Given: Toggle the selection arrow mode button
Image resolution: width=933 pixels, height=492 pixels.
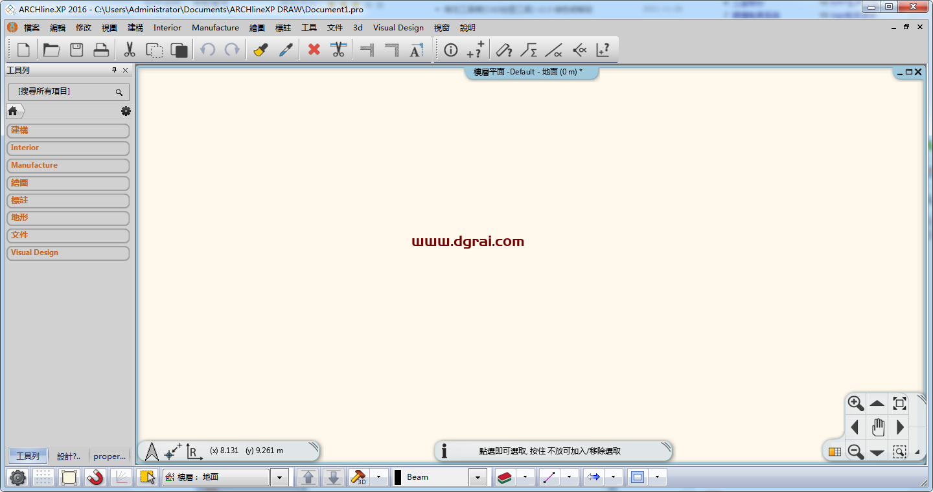Looking at the screenshot, I should coord(147,477).
